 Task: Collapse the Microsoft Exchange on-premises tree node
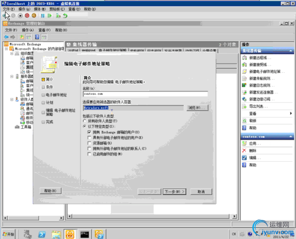coord(6,49)
